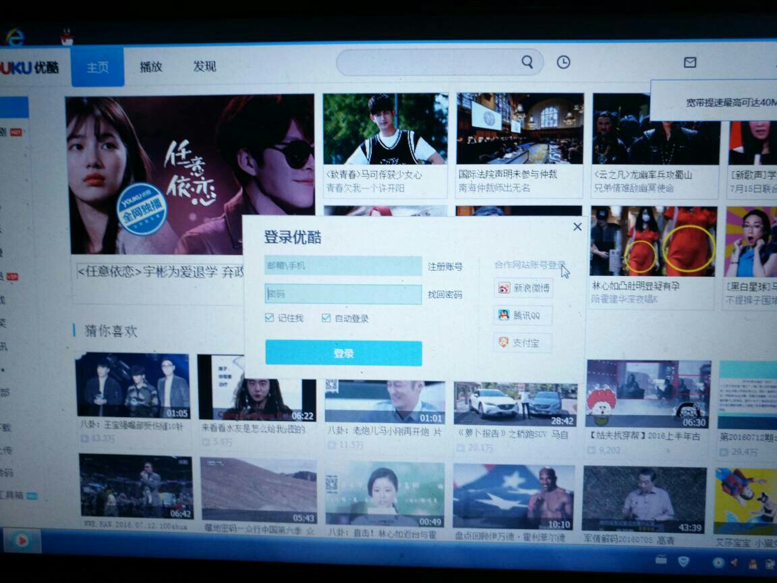Viewport: 777px width, 583px height.
Task: Click the 青春欠我一个许开阳 subtitle text
Action: (x=365, y=188)
